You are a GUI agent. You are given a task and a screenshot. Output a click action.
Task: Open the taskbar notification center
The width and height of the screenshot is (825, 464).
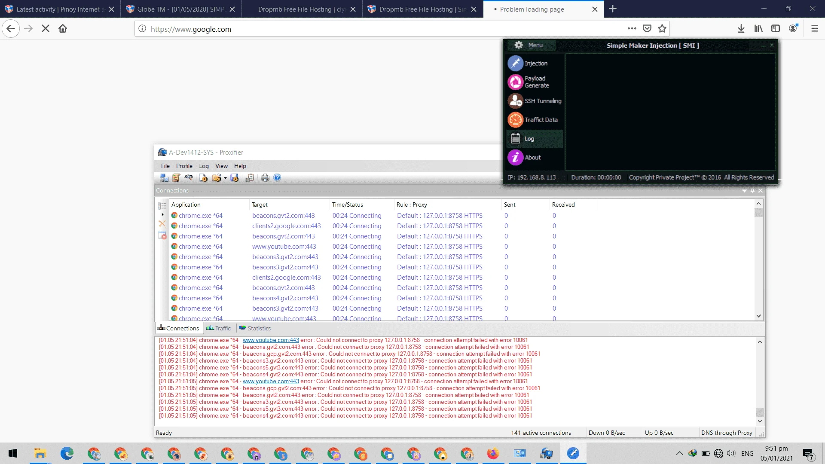pyautogui.click(x=808, y=454)
